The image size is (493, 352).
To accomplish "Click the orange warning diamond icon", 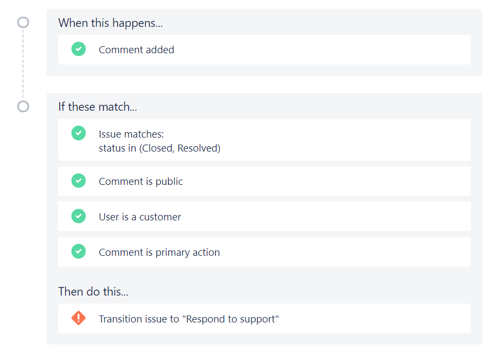I will coord(79,318).
